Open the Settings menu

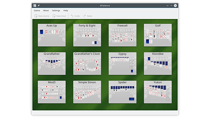click(x=56, y=11)
